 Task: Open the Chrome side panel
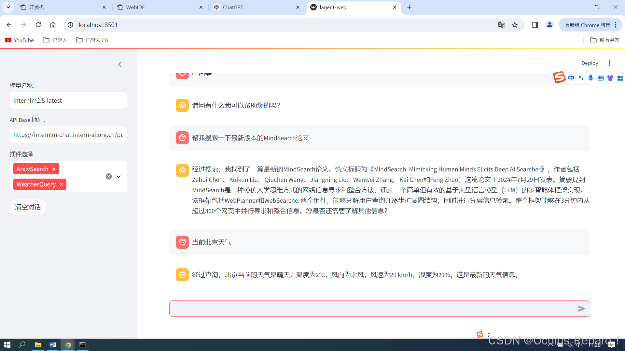point(535,24)
